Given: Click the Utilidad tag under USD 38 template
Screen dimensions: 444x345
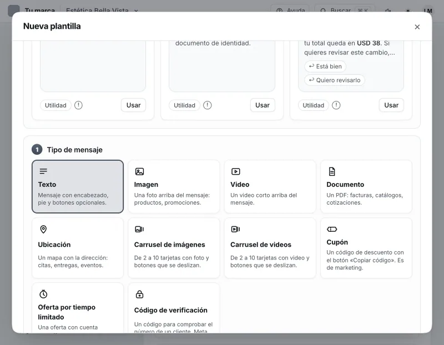Looking at the screenshot, I should [313, 105].
